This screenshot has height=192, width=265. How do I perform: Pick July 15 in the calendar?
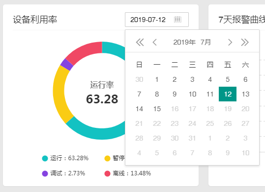click(157, 109)
